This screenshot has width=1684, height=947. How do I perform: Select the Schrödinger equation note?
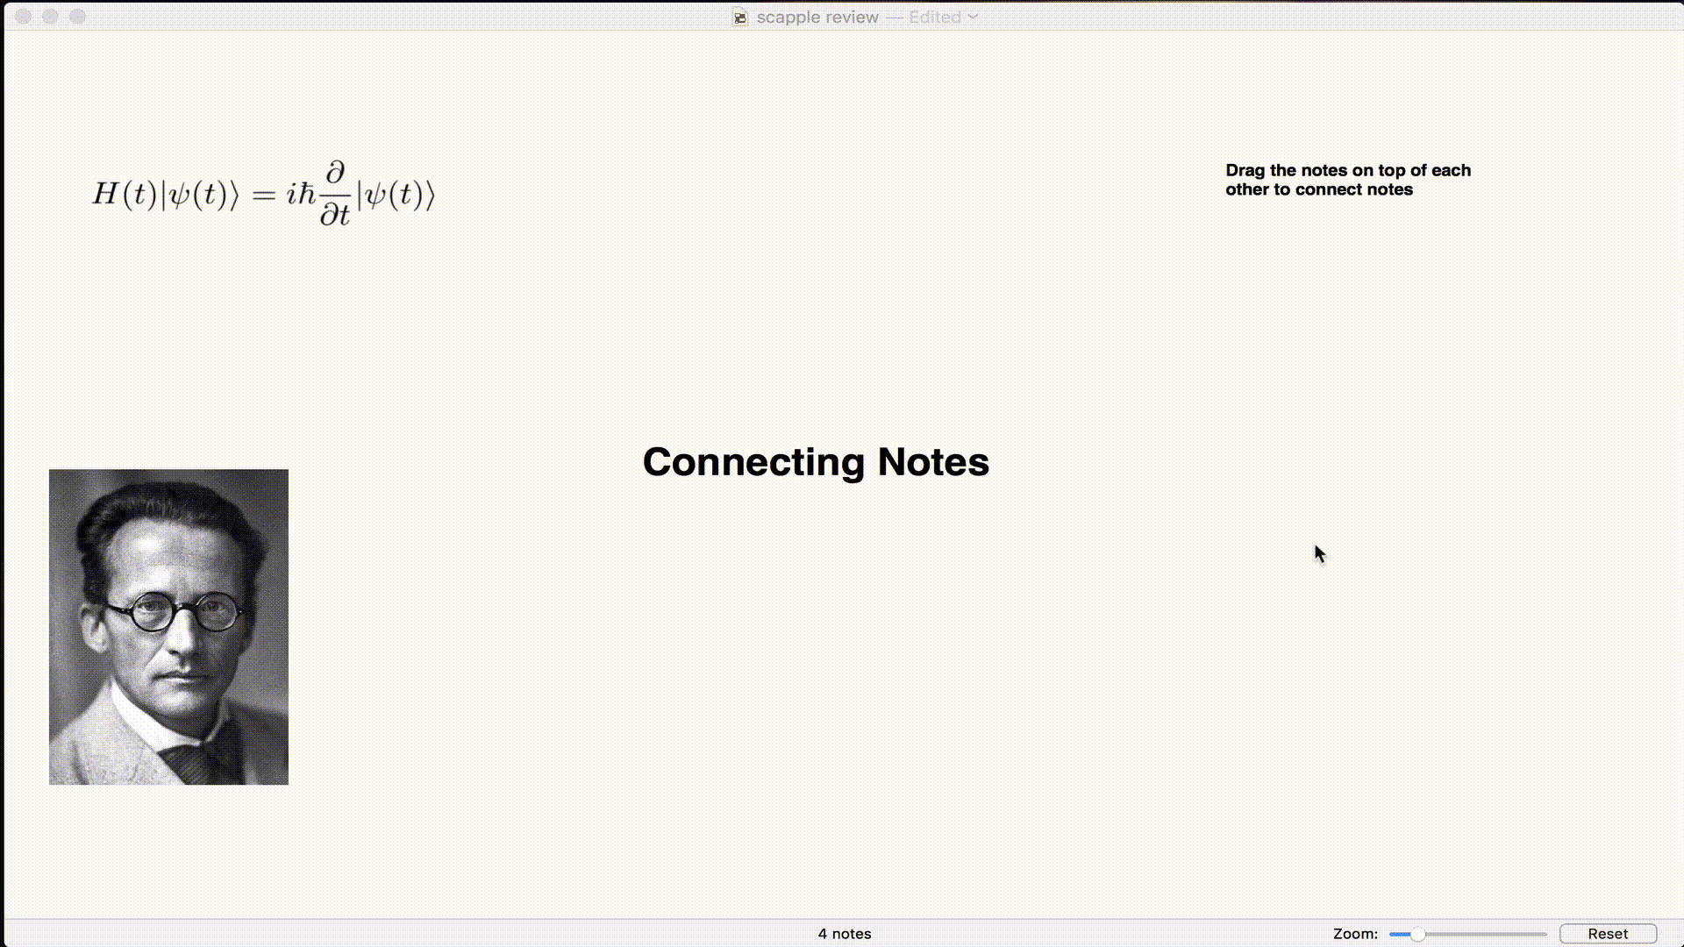(263, 194)
